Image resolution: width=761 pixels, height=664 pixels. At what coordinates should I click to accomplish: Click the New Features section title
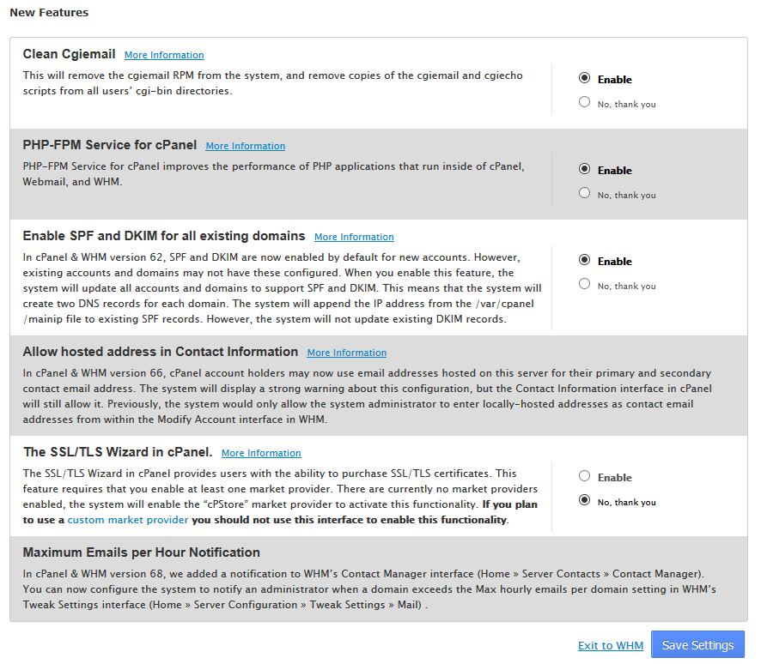49,13
